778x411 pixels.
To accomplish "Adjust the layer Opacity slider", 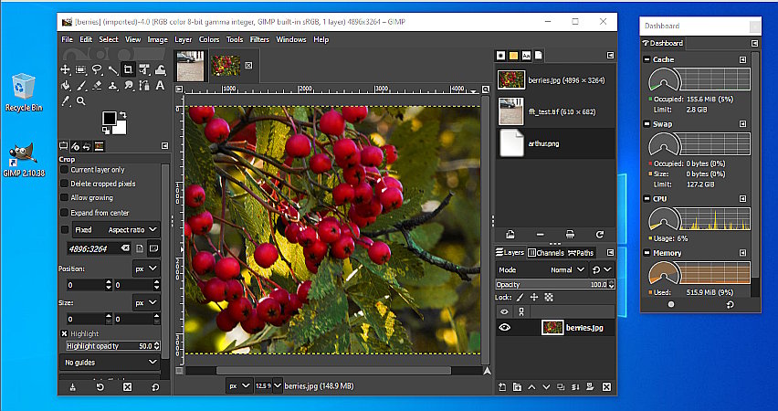I will click(x=553, y=284).
